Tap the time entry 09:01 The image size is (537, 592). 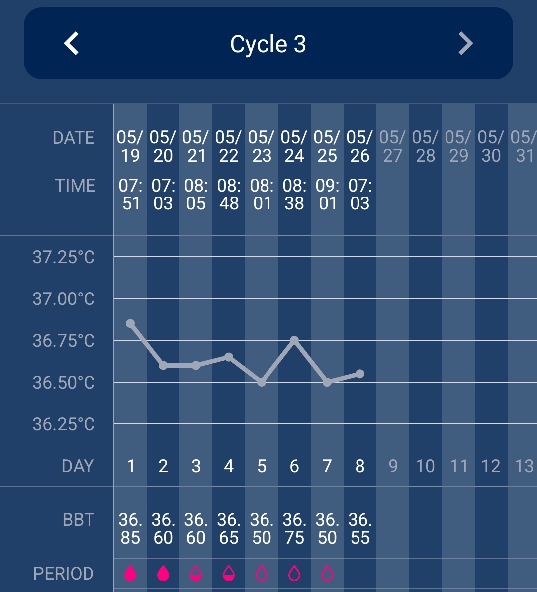(327, 195)
